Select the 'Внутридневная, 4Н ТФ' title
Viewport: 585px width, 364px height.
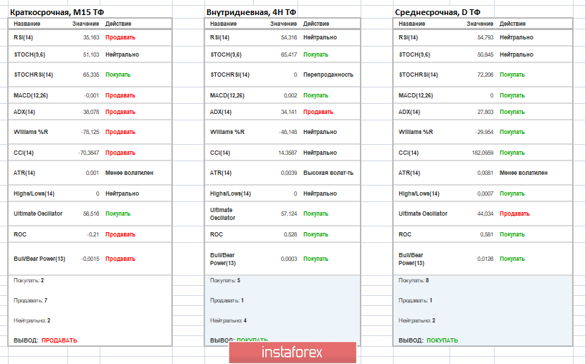(x=251, y=12)
